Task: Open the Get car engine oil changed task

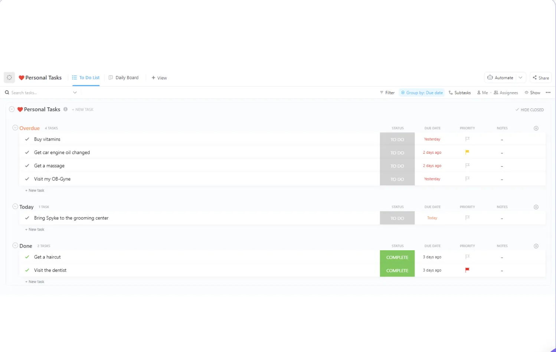Action: pyautogui.click(x=62, y=152)
